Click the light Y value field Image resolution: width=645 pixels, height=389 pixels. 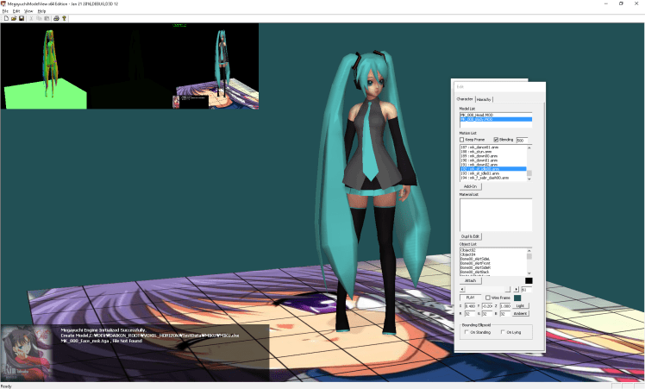coord(487,306)
